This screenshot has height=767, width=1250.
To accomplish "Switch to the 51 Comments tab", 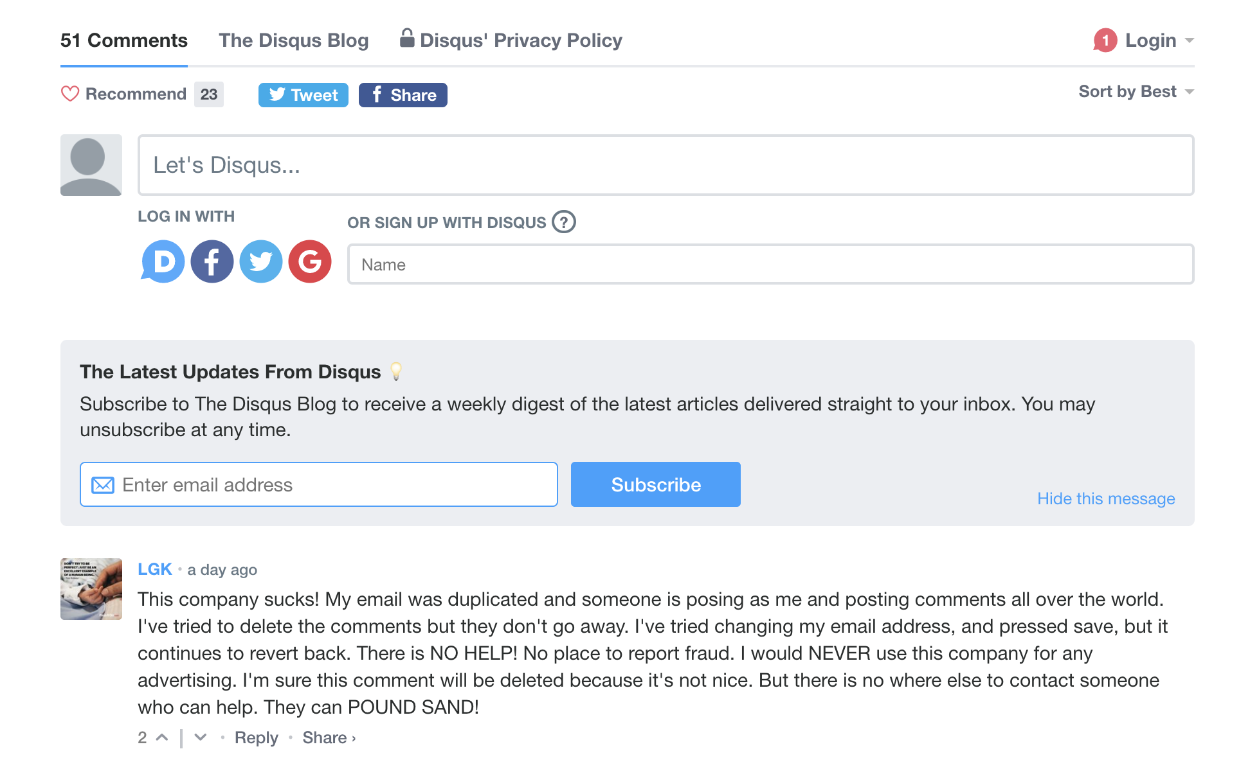I will tap(124, 40).
